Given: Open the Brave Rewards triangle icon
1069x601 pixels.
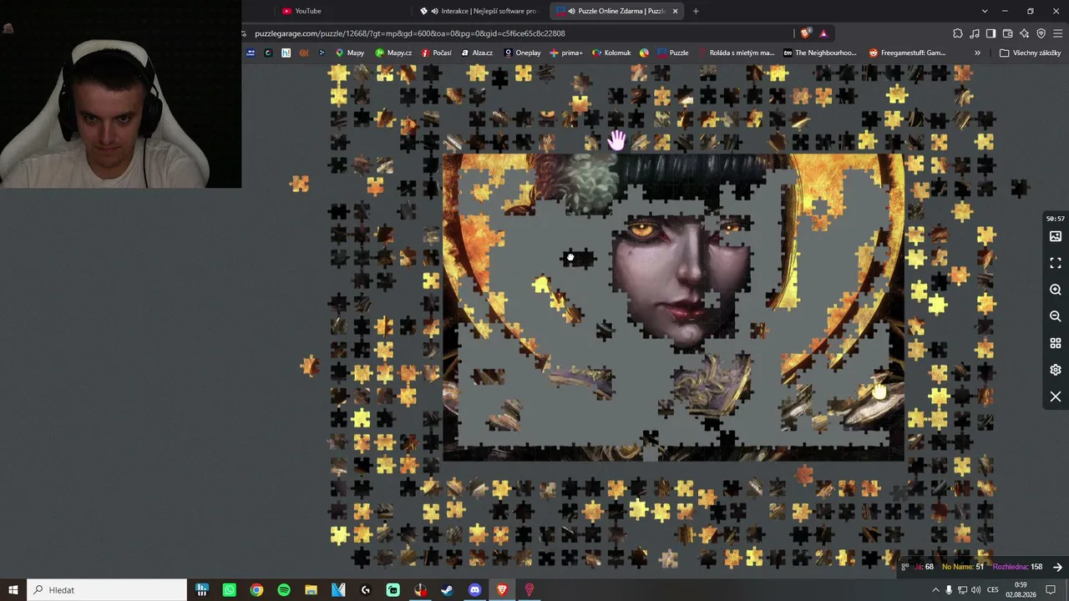Looking at the screenshot, I should click(823, 33).
